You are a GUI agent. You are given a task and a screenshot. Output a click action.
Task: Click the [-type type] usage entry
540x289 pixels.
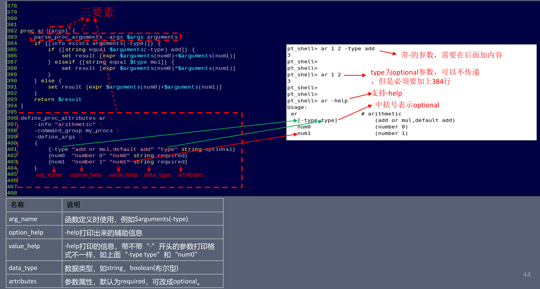(317, 120)
